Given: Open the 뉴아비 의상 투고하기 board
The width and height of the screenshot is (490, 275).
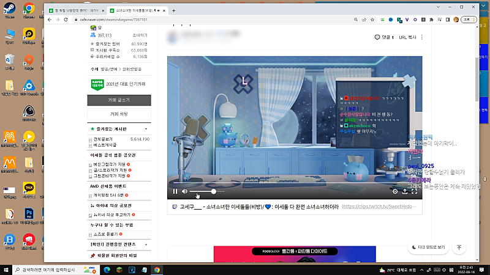Looking at the screenshot, I should 112,215.
